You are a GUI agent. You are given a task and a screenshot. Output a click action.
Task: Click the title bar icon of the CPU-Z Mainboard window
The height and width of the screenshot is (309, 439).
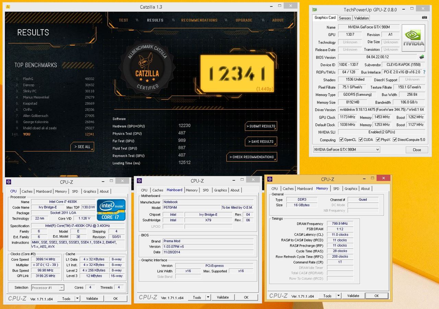(x=139, y=181)
